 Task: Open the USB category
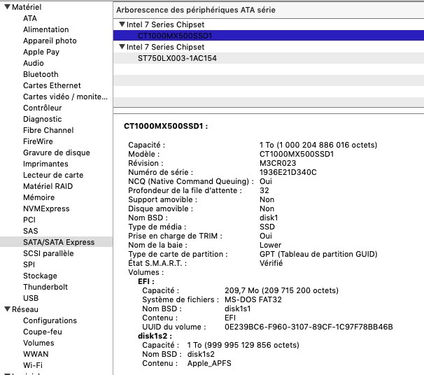pyautogui.click(x=31, y=298)
